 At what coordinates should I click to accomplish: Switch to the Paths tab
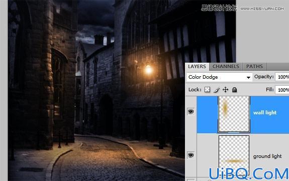point(254,66)
